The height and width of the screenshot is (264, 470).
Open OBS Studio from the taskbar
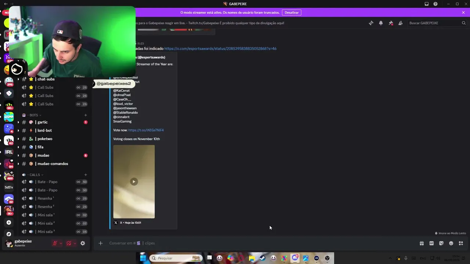327,258
